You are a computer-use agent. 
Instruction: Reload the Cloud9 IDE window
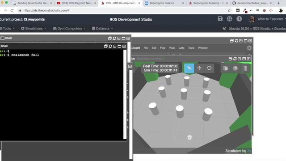236,41
